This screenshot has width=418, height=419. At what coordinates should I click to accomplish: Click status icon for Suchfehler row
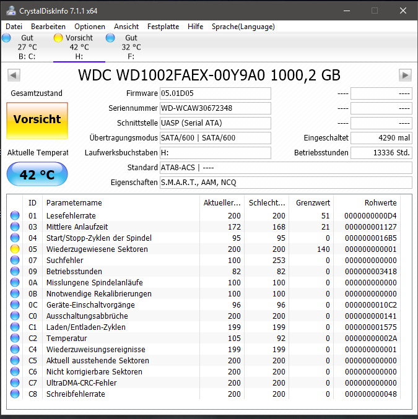click(x=15, y=260)
